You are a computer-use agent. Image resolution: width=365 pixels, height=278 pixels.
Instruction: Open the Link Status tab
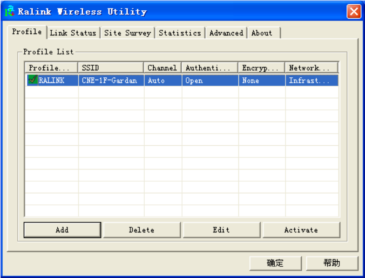click(x=73, y=33)
